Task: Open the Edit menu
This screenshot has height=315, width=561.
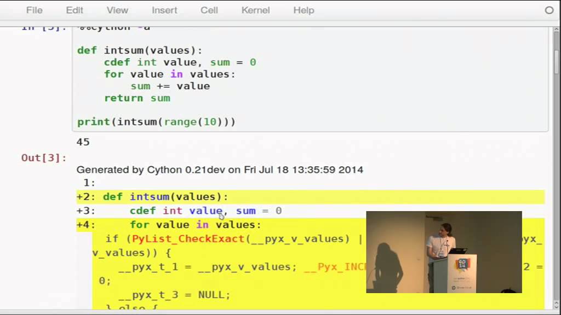Action: 75,10
